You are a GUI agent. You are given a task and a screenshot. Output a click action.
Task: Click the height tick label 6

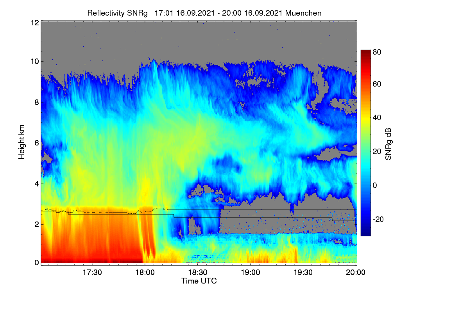[36, 143]
